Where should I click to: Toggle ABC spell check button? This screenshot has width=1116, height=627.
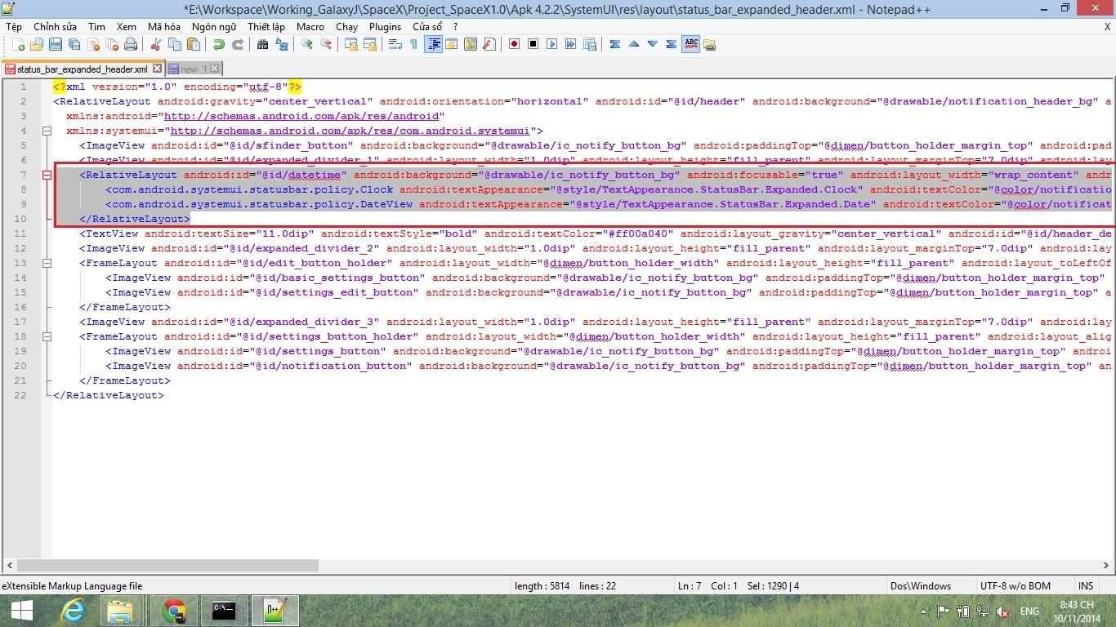point(691,44)
